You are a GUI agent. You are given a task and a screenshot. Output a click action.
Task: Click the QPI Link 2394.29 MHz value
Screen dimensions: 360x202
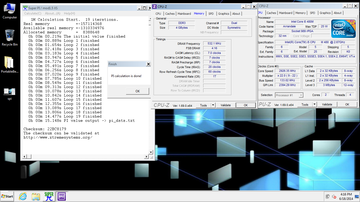pos(287,85)
